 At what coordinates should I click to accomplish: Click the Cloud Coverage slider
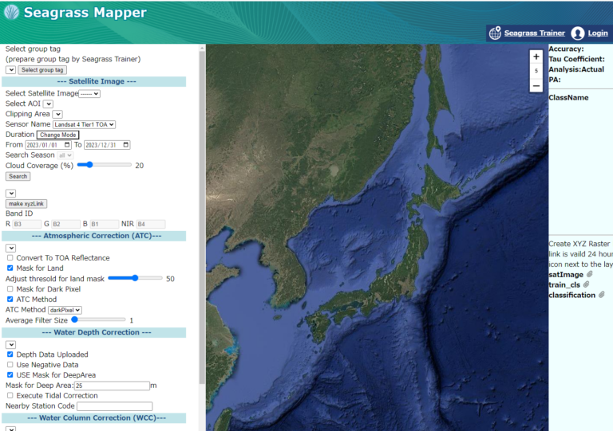(x=104, y=165)
